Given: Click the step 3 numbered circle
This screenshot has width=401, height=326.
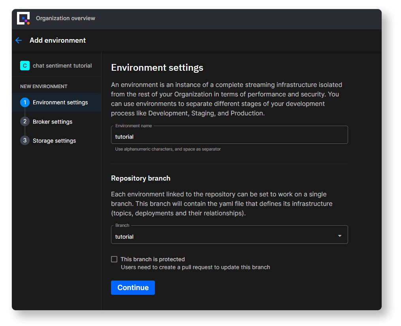Looking at the screenshot, I should tap(26, 140).
